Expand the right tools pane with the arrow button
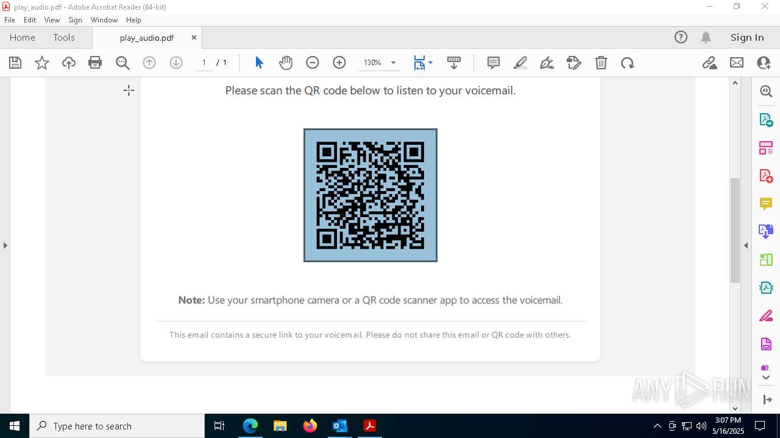The image size is (780, 438). [x=766, y=400]
